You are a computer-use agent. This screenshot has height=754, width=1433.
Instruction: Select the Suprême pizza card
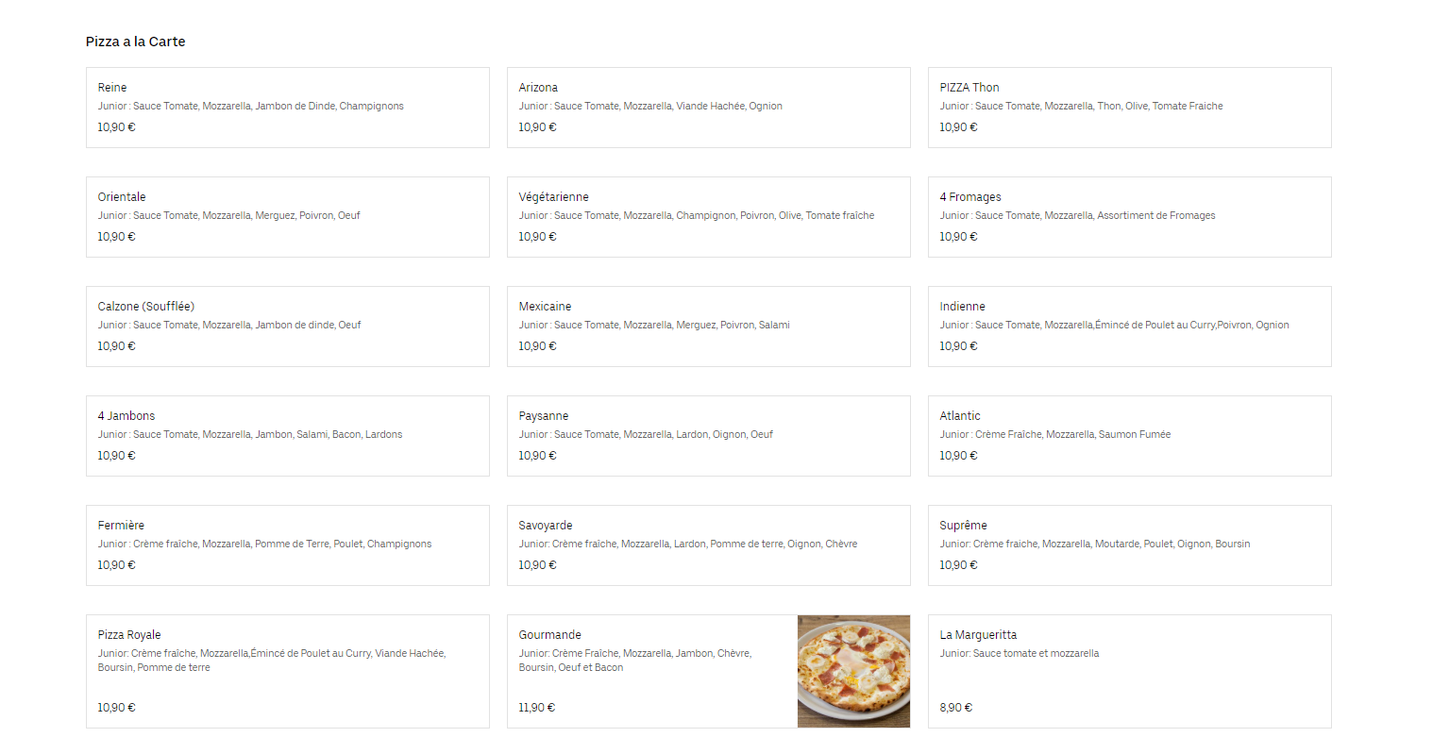tap(1130, 545)
